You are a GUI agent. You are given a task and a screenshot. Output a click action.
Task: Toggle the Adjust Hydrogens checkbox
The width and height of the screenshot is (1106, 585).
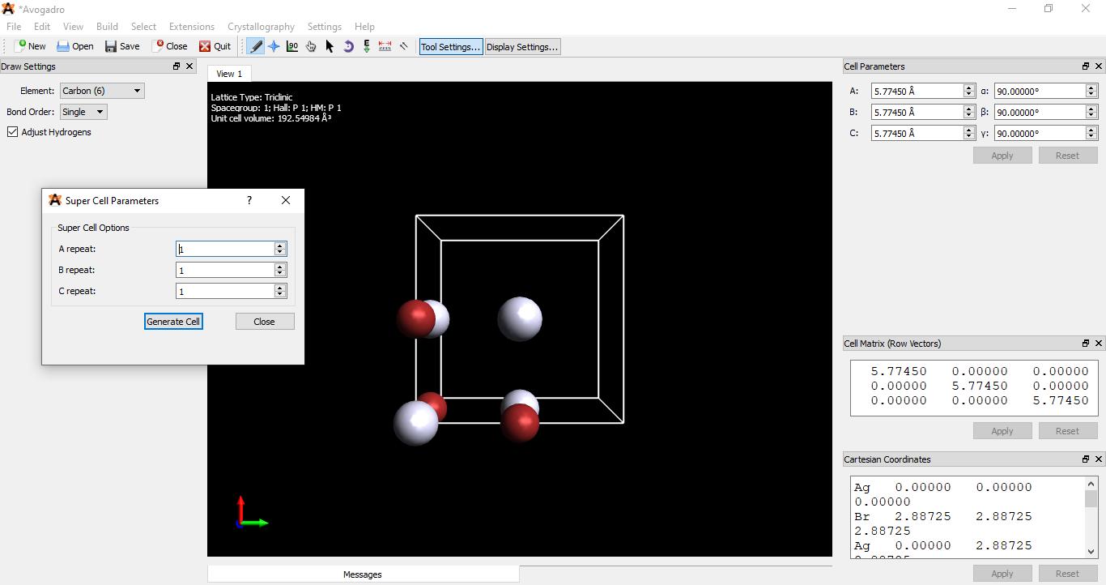[13, 132]
